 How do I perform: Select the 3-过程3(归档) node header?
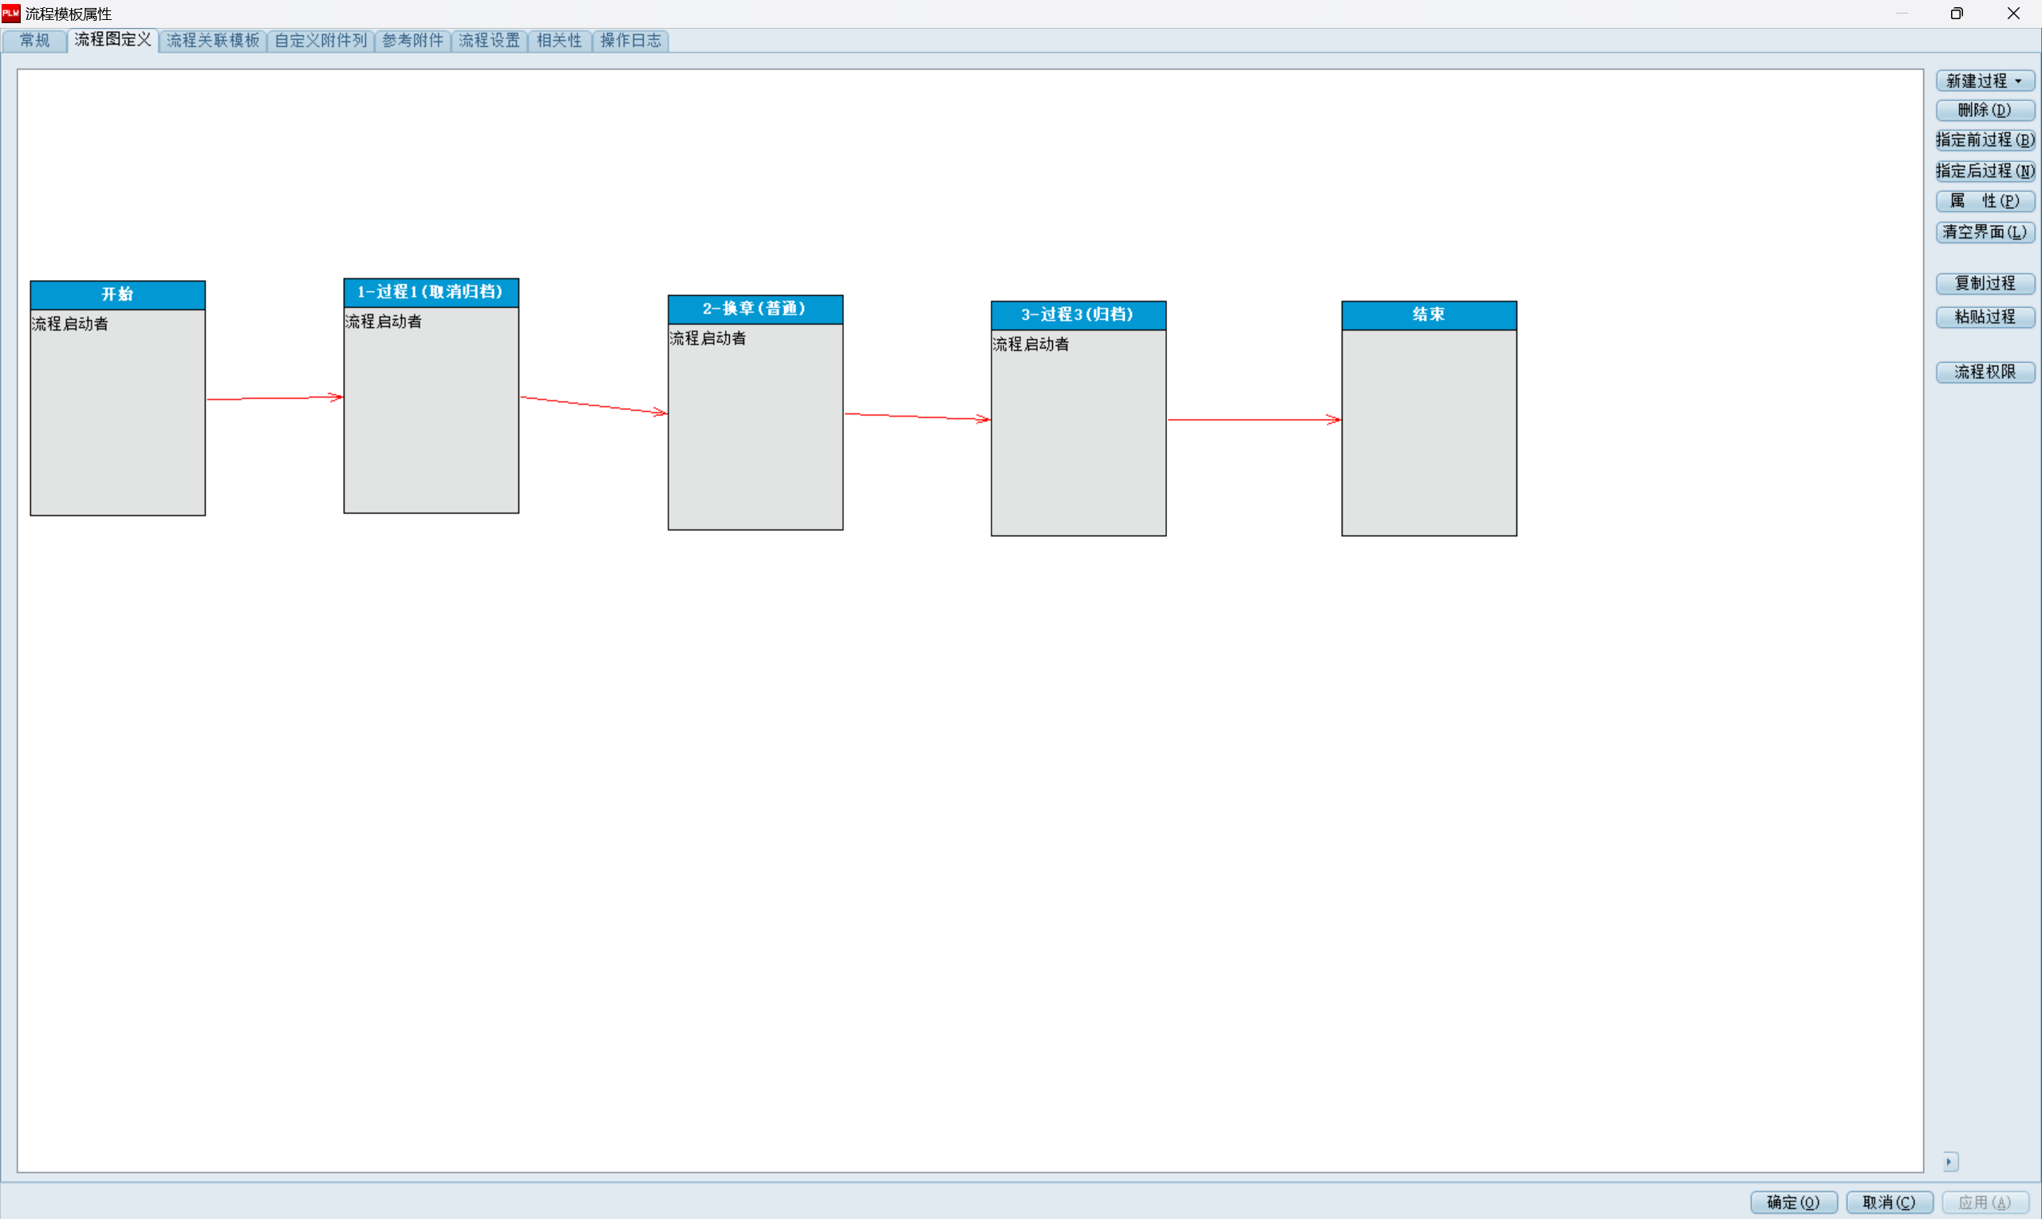(1078, 315)
